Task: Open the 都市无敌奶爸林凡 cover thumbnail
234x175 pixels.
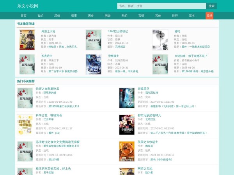Action: [x=126, y=124]
